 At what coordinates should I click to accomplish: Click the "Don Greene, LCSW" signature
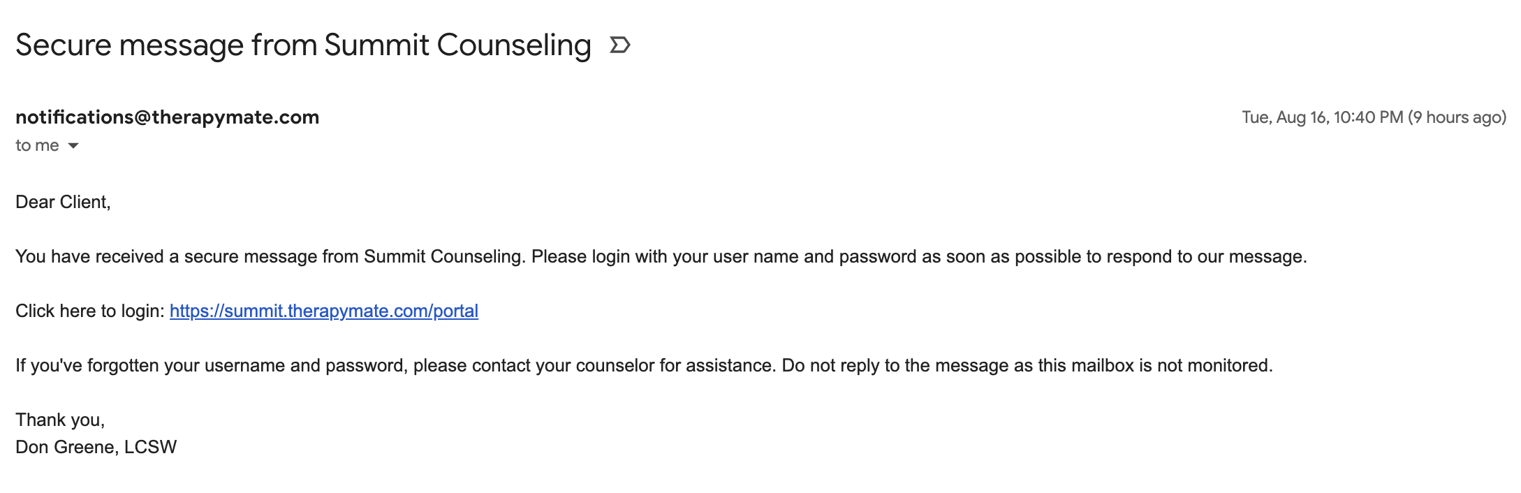(x=96, y=447)
